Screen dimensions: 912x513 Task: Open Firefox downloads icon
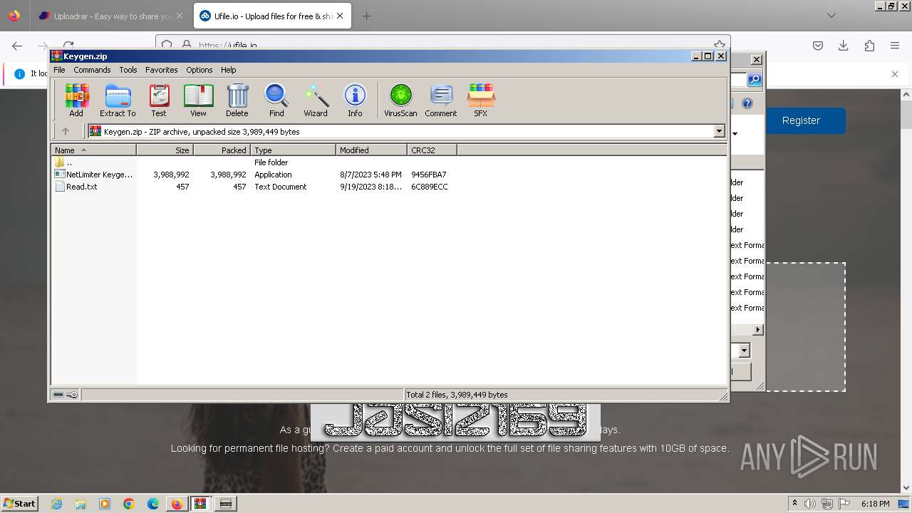[844, 46]
